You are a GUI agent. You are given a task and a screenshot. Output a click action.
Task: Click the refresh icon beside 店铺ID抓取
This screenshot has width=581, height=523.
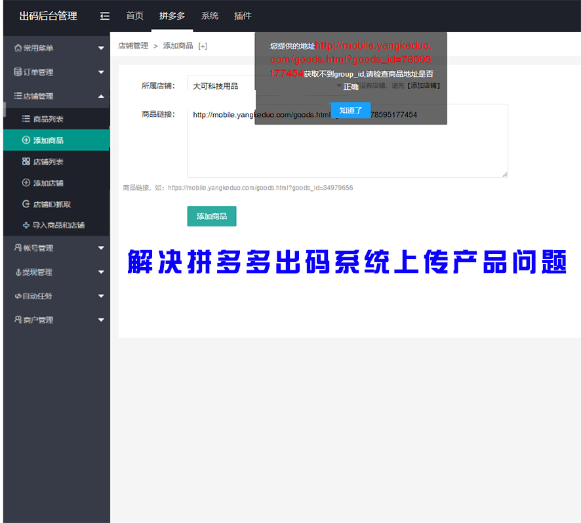26,203
